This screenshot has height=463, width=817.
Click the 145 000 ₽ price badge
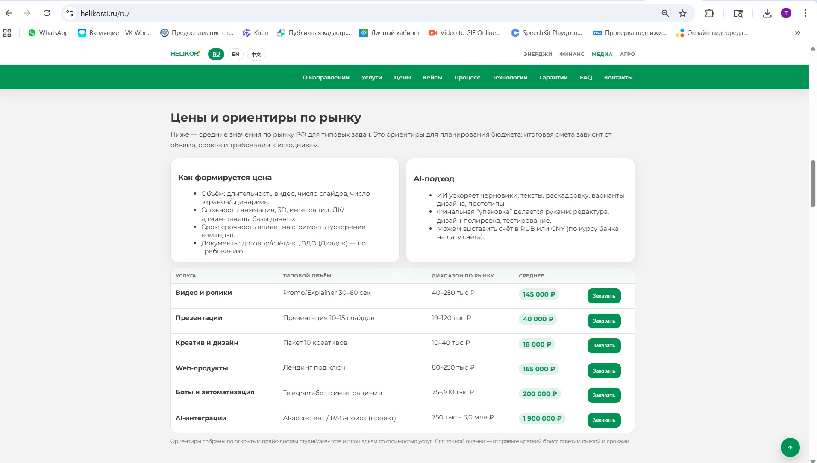pos(539,294)
